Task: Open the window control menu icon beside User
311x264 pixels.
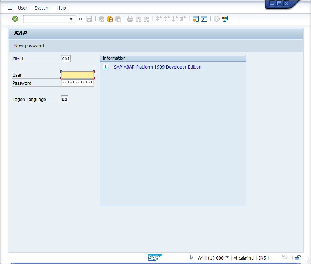Action: 11,8
